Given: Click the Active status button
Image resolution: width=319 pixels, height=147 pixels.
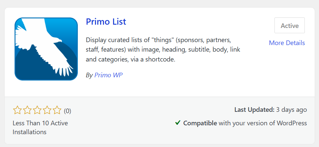Looking at the screenshot, I should pos(290,25).
